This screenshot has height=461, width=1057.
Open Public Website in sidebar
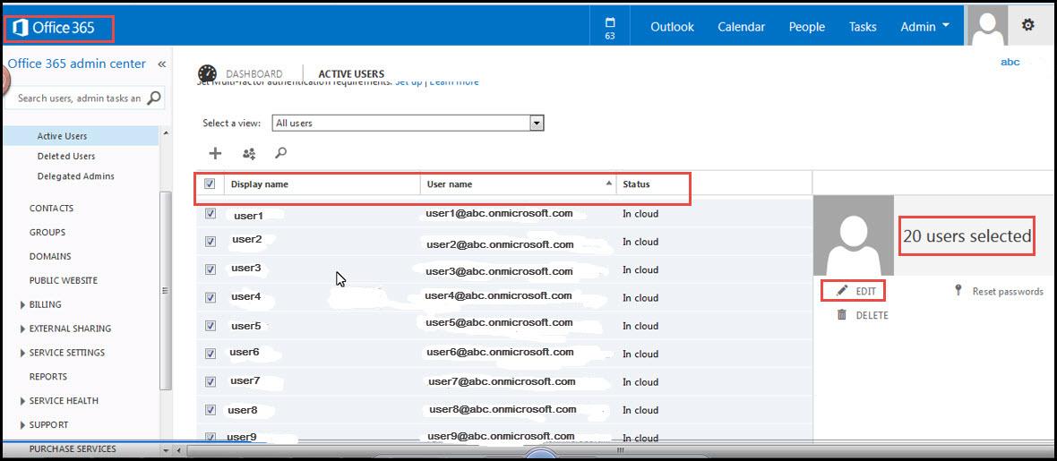coord(64,280)
